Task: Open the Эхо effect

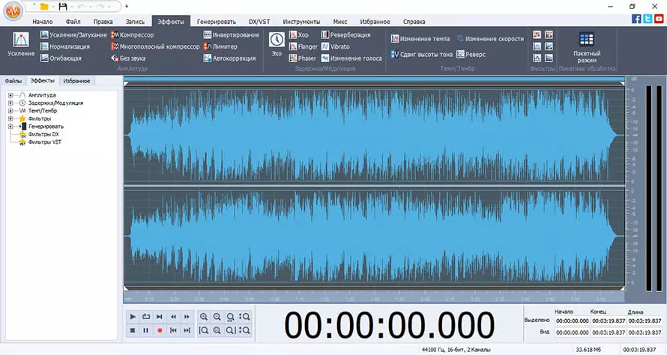Action: (277, 44)
